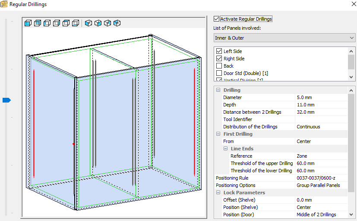Click panel list scrollbar down arrow
357x221 pixels.
click(x=351, y=77)
